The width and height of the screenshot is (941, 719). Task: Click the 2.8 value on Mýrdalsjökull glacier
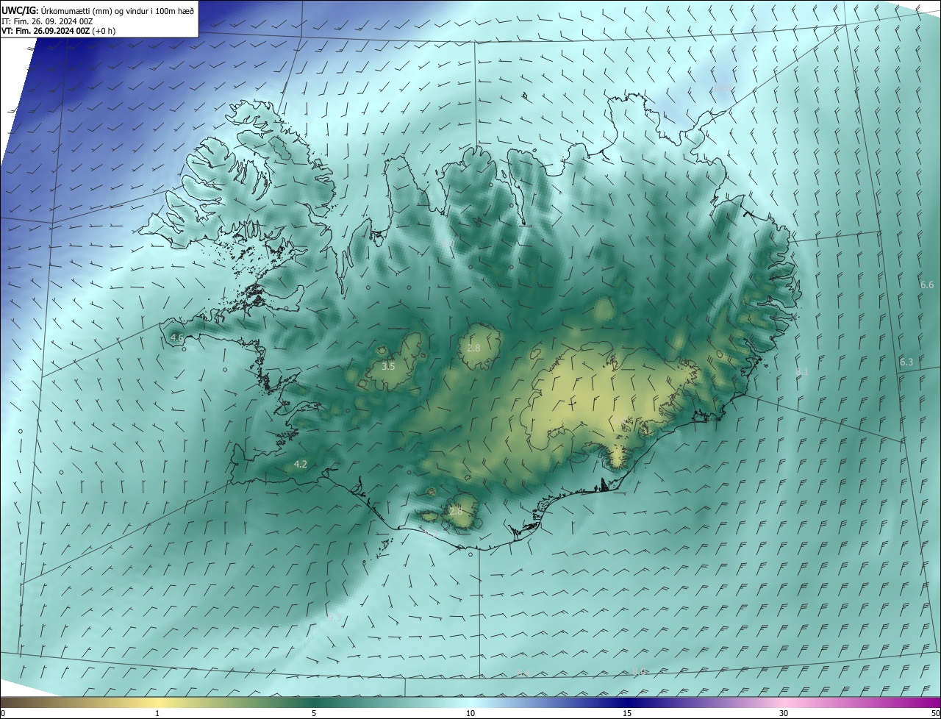456,511
